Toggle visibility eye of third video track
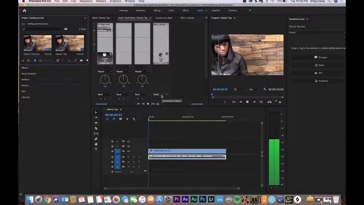 (x=129, y=151)
